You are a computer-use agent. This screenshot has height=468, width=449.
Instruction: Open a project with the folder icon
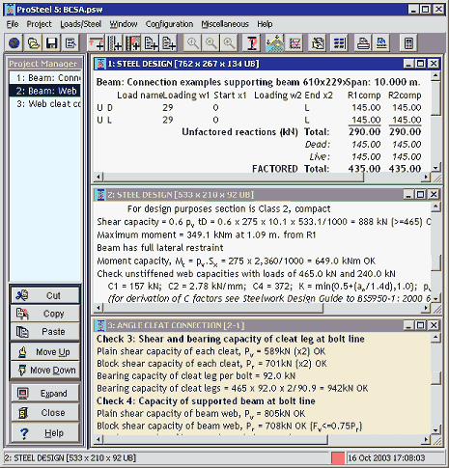pos(33,42)
